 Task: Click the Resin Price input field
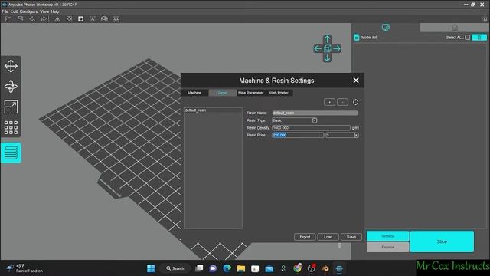click(x=298, y=135)
